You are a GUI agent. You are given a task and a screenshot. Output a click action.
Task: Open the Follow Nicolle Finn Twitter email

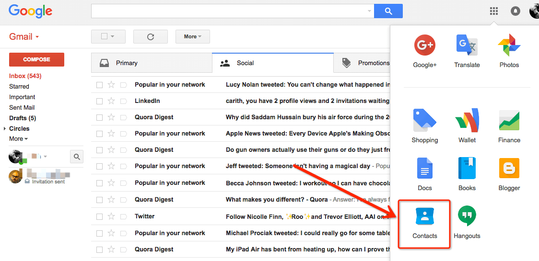pyautogui.click(x=241, y=216)
